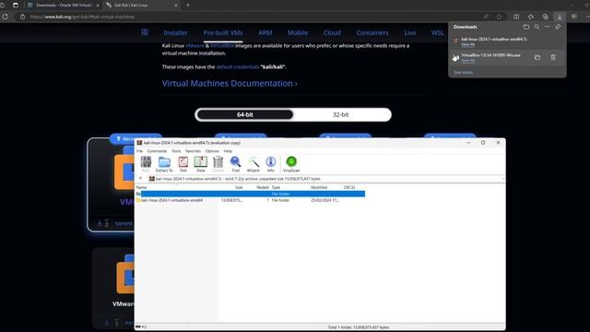Open the Wizard tool in WinRAR
This screenshot has height=332, width=590.
click(x=253, y=164)
